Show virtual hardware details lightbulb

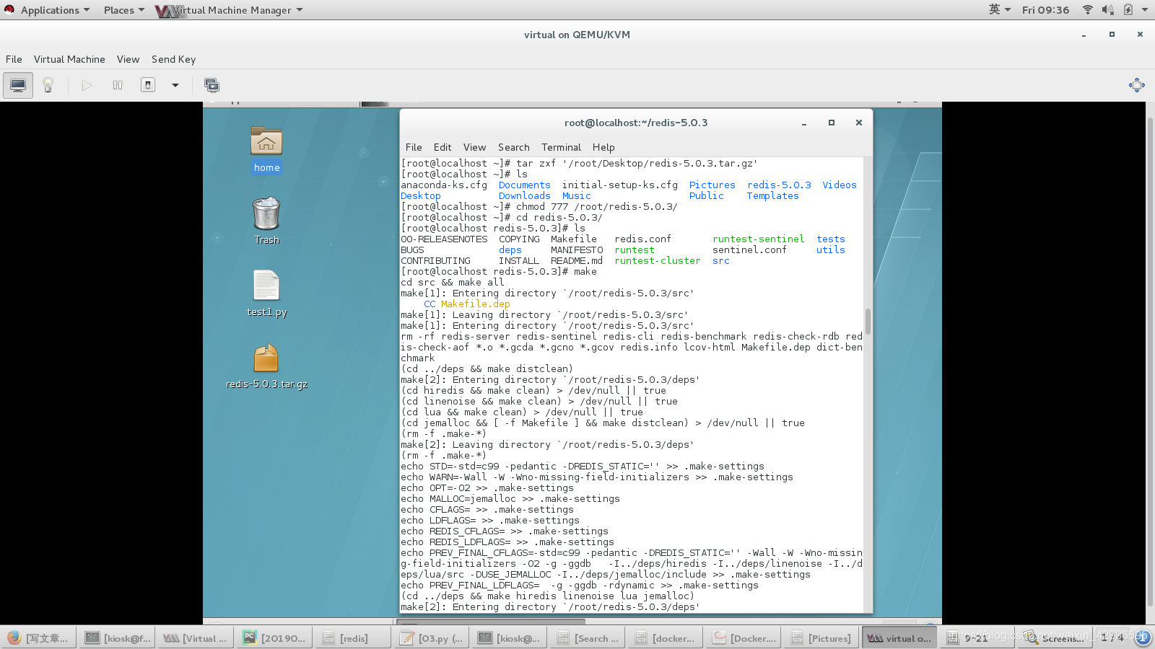[48, 85]
